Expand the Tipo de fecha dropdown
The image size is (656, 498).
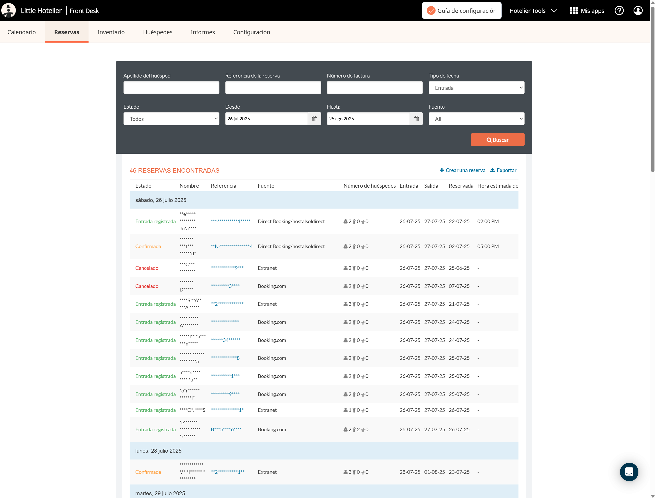click(476, 88)
